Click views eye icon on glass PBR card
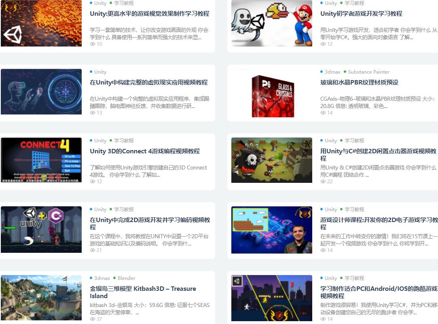Image resolution: width=438 pixels, height=324 pixels. click(323, 113)
